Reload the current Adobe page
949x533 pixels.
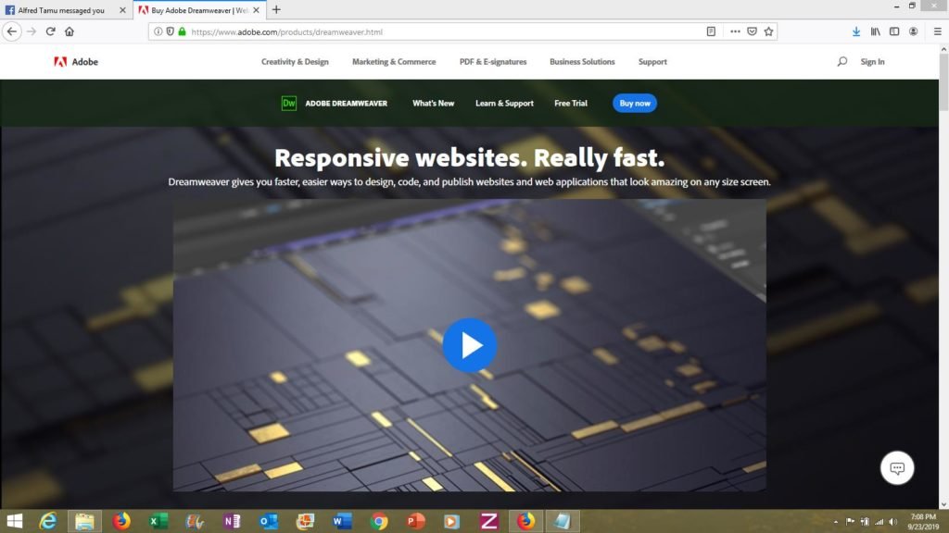50,31
